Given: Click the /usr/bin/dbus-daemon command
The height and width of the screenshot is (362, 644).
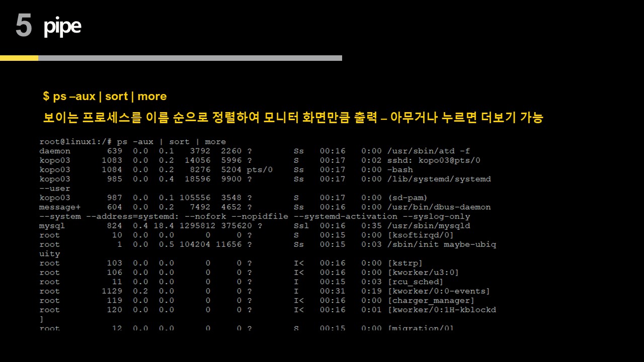Looking at the screenshot, I should coord(439,207).
